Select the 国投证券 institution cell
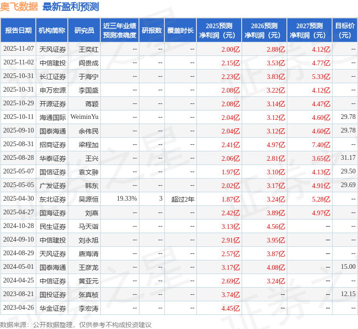This screenshot has width=358, height=329. pos(53,295)
